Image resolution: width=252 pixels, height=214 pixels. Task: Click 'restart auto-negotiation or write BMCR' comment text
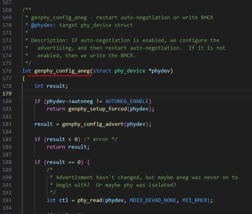click(x=155, y=18)
